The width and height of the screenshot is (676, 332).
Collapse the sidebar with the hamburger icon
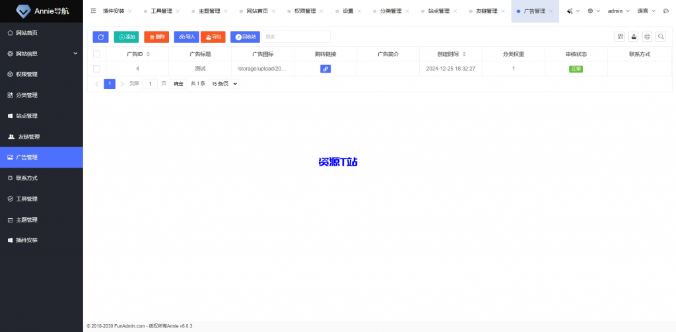tap(94, 11)
